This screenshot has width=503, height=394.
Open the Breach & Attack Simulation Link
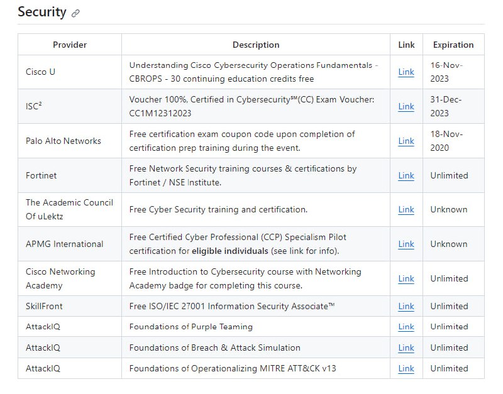tap(406, 347)
